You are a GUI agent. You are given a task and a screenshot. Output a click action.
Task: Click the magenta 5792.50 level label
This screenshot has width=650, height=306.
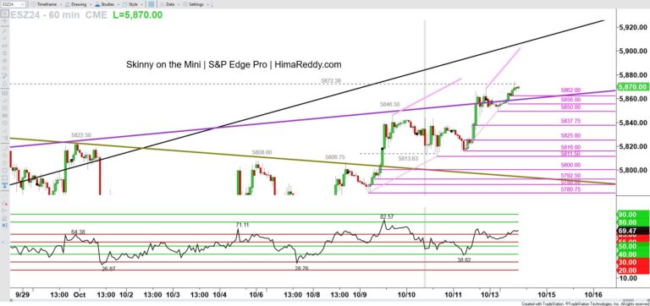(570, 175)
